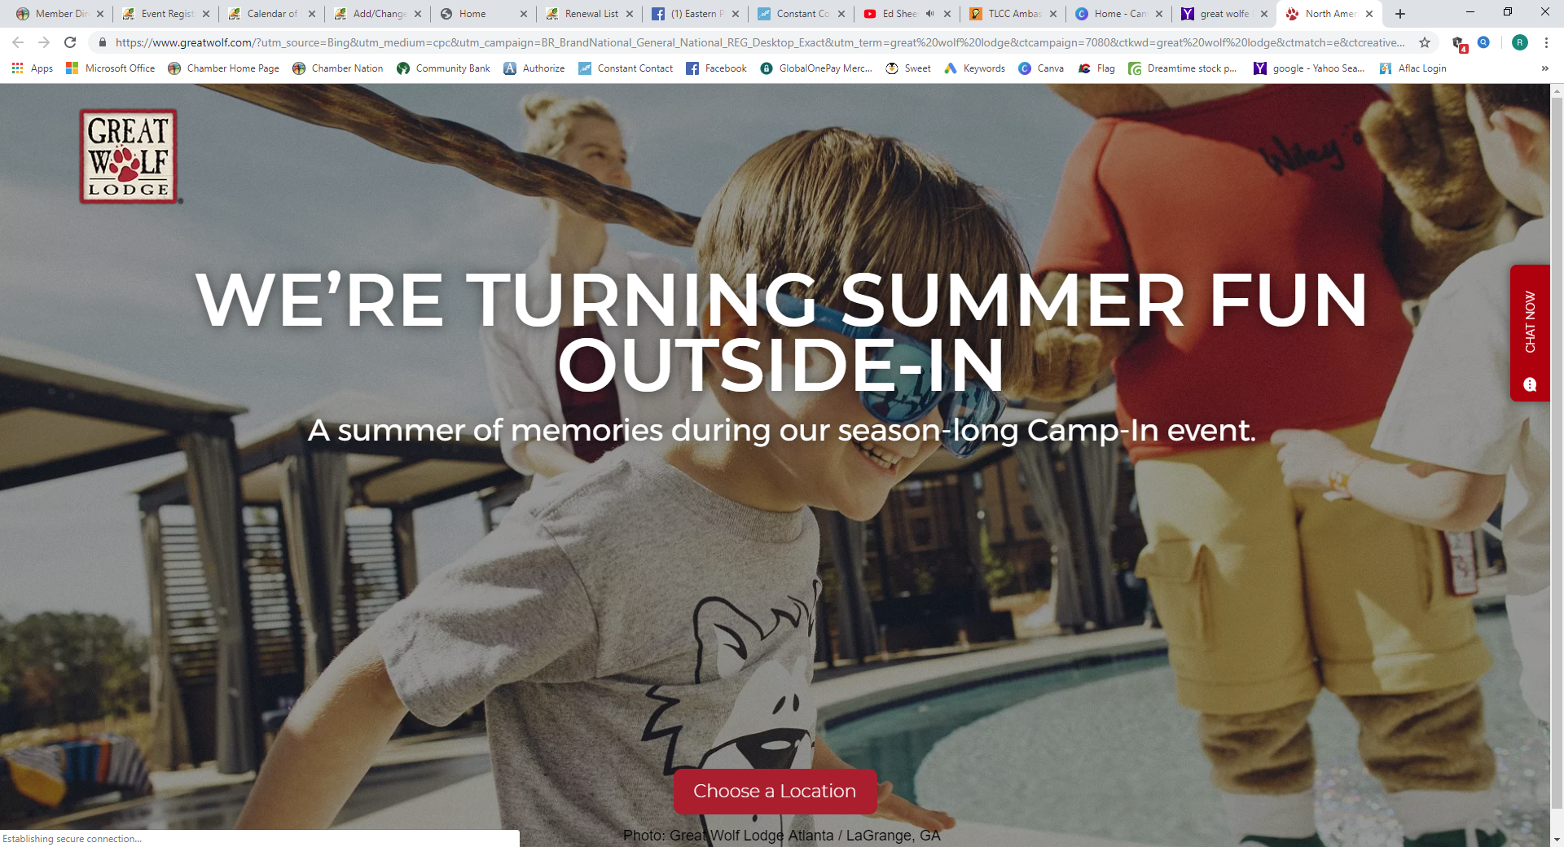Click the Great Wolf Lodge logo
This screenshot has height=847, width=1564.
coord(129,156)
